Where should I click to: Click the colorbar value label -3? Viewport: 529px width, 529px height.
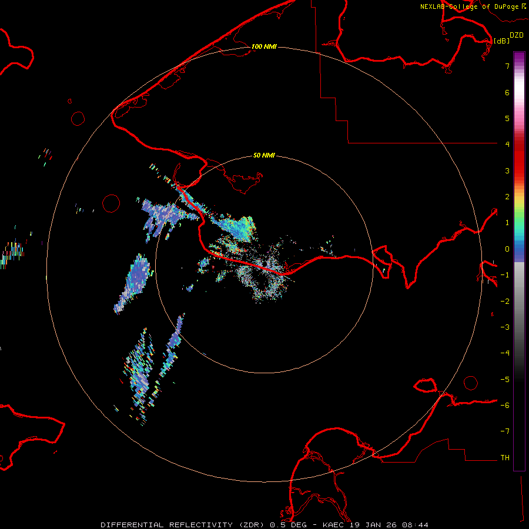(505, 327)
